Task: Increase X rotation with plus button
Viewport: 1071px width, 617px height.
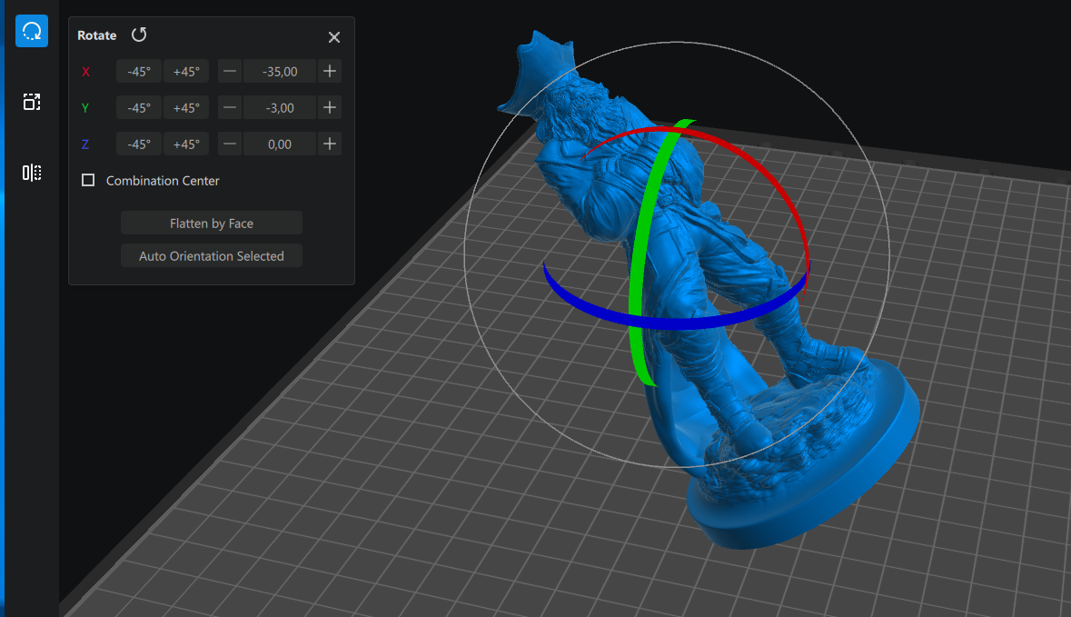Action: pos(330,71)
